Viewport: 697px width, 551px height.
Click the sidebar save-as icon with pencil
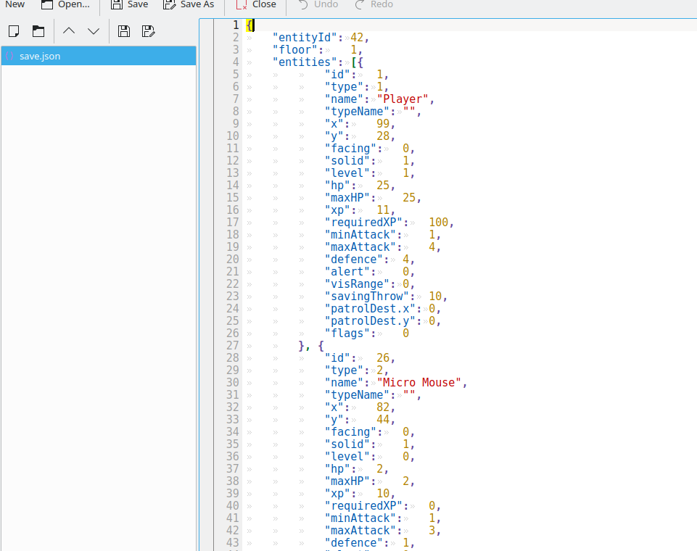pyautogui.click(x=149, y=31)
